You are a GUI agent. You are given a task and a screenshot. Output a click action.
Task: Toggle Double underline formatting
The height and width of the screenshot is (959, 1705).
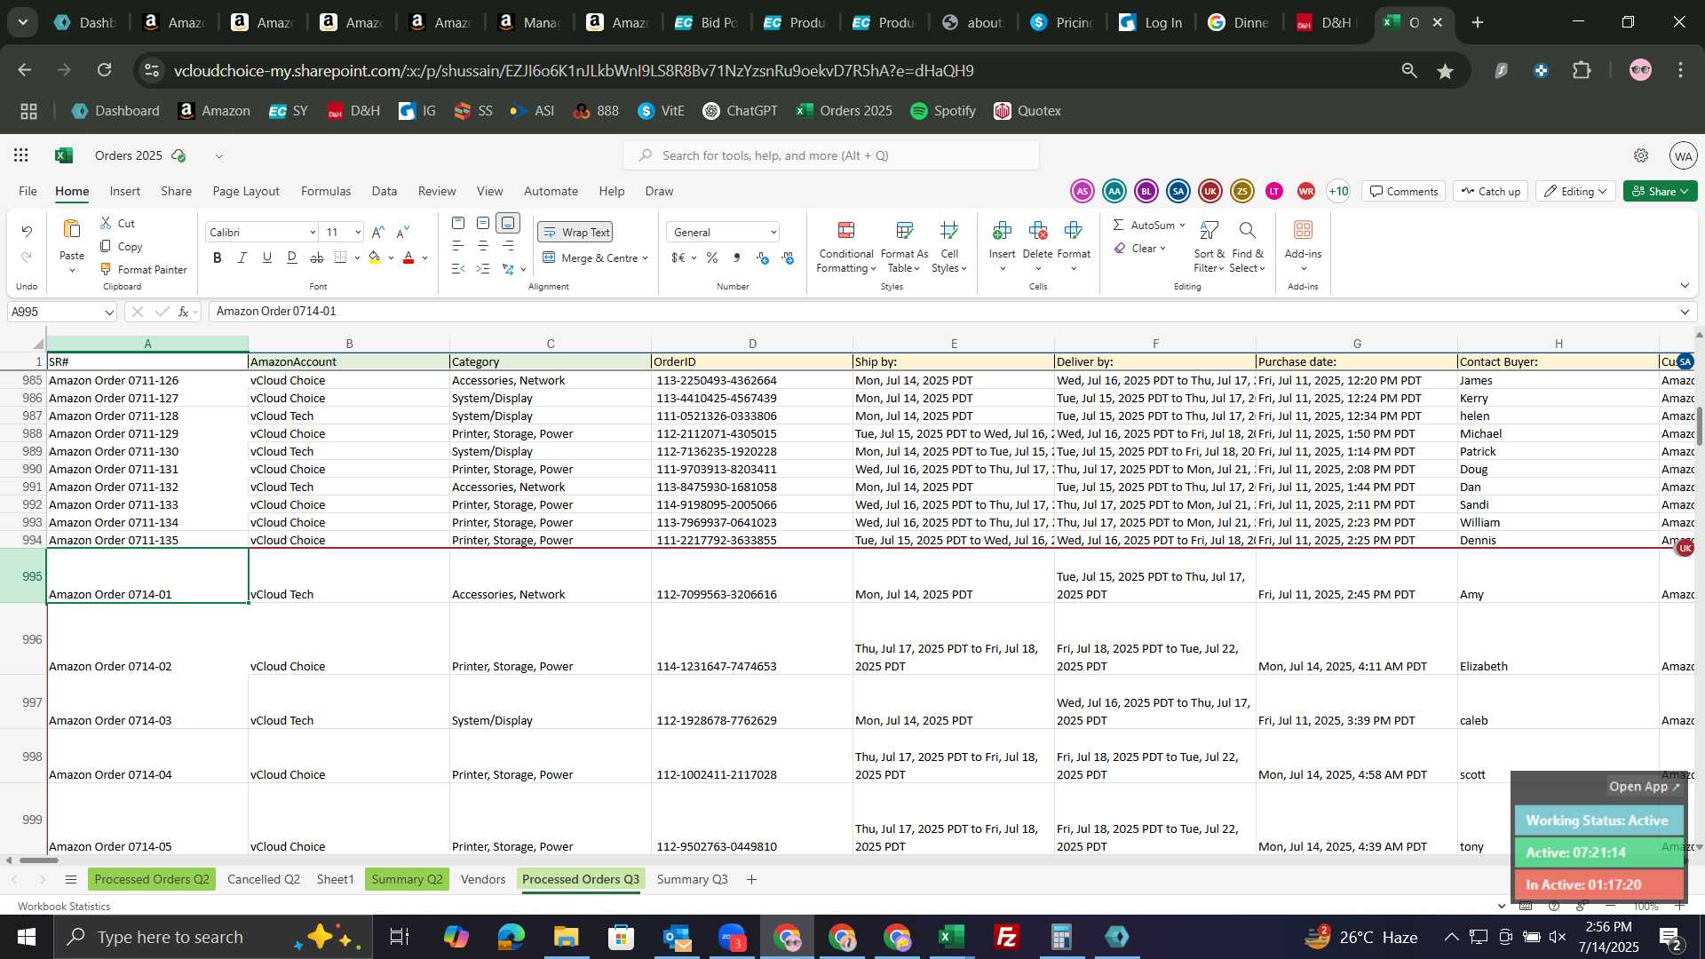pos(292,258)
